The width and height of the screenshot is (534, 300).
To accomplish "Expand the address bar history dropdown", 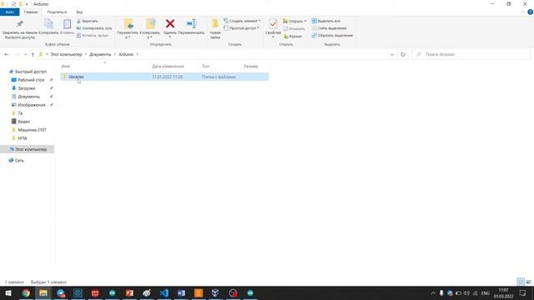I will [x=392, y=54].
